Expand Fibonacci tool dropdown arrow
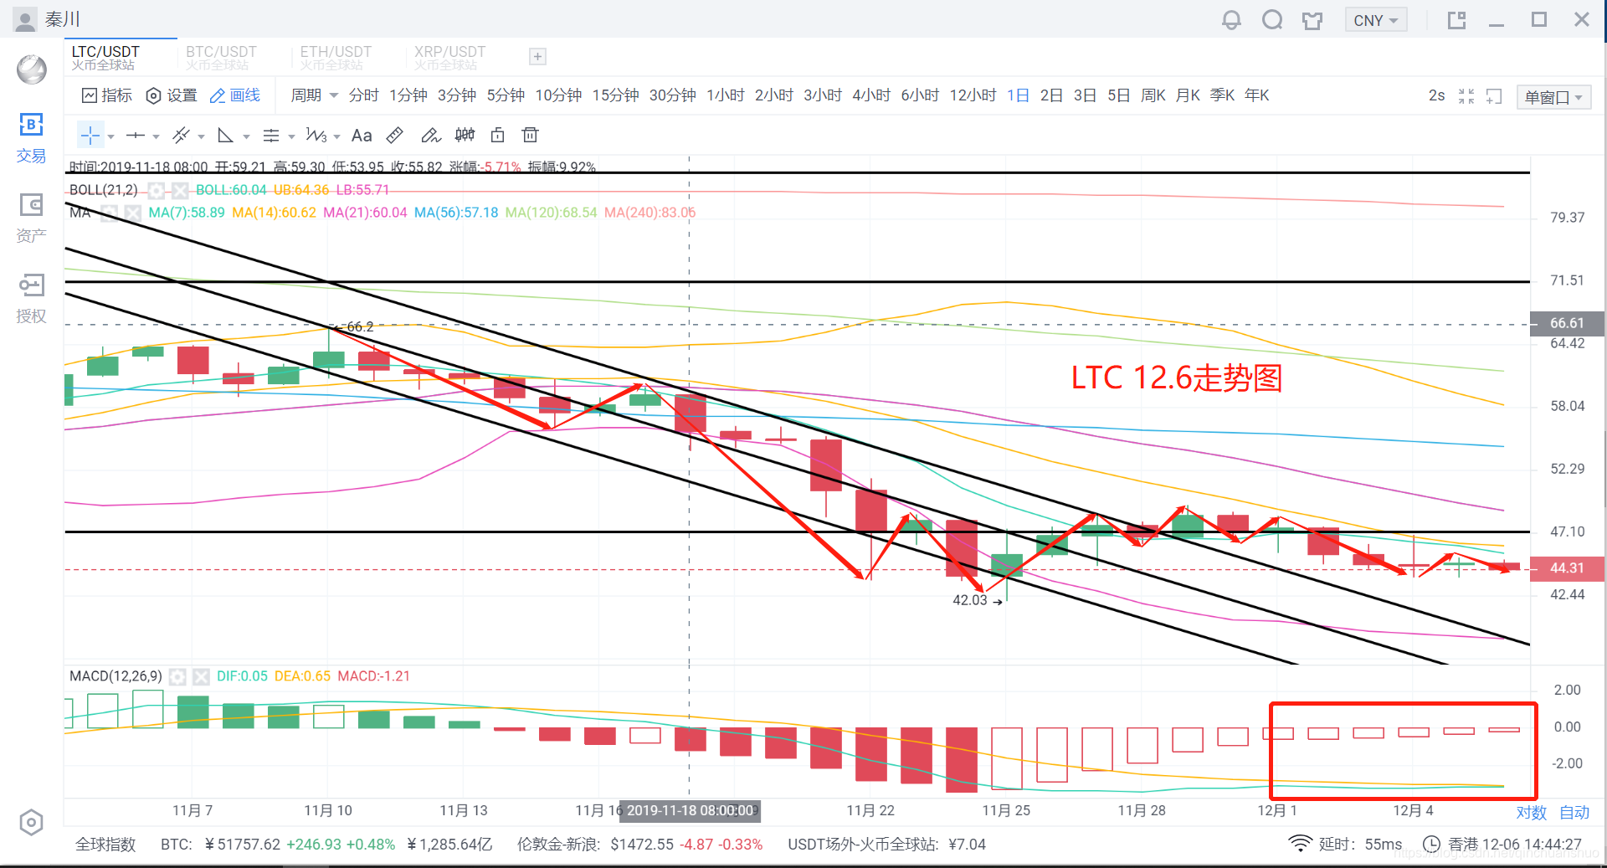 coord(291,136)
